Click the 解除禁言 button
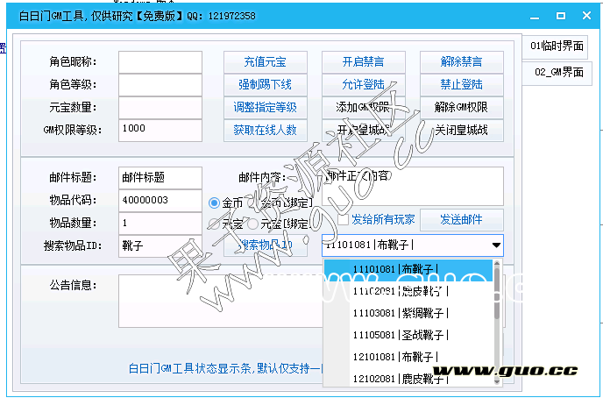603x398 pixels. point(462,62)
